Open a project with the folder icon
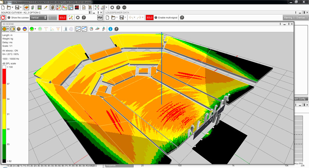This screenshot has height=168, width=309. [x=9, y=8]
